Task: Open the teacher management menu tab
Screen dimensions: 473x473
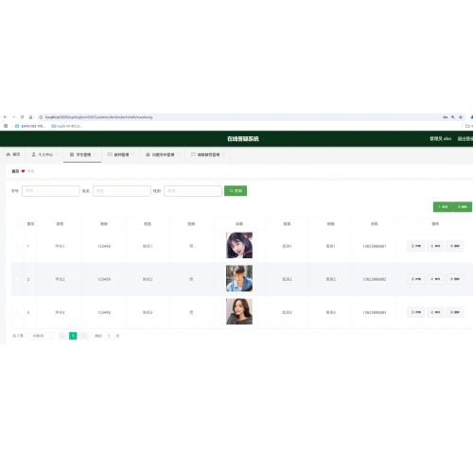Action: click(120, 154)
